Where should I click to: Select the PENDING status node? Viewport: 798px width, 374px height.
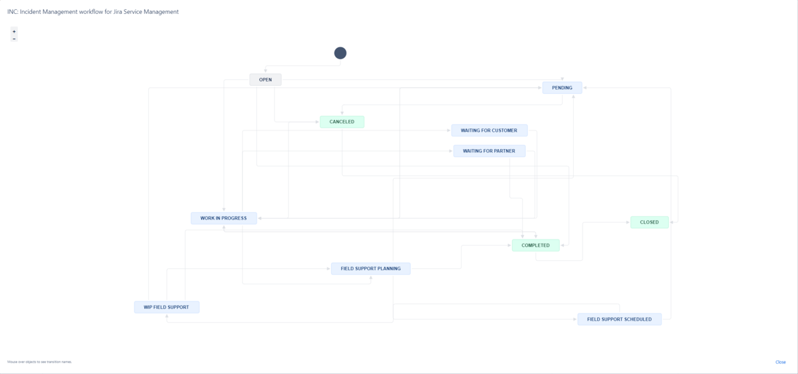click(562, 88)
